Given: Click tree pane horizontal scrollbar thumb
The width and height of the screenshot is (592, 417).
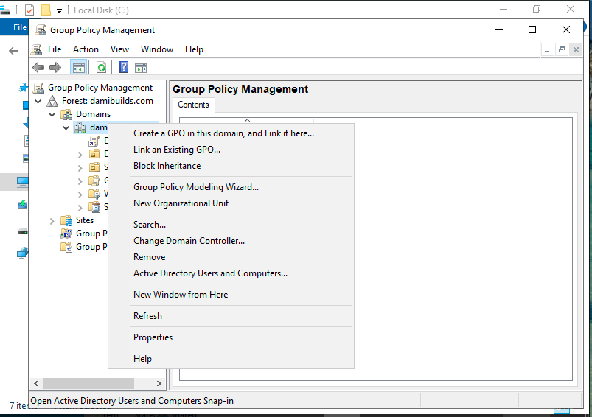Looking at the screenshot, I should (x=88, y=383).
